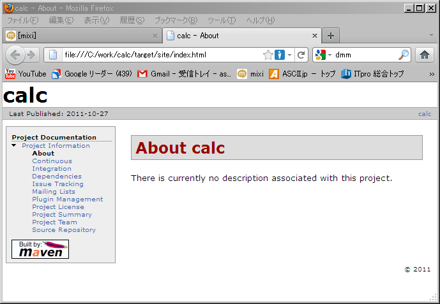The height and width of the screenshot is (304, 440).
Task: Maximize the Firefox window
Action: point(419,8)
